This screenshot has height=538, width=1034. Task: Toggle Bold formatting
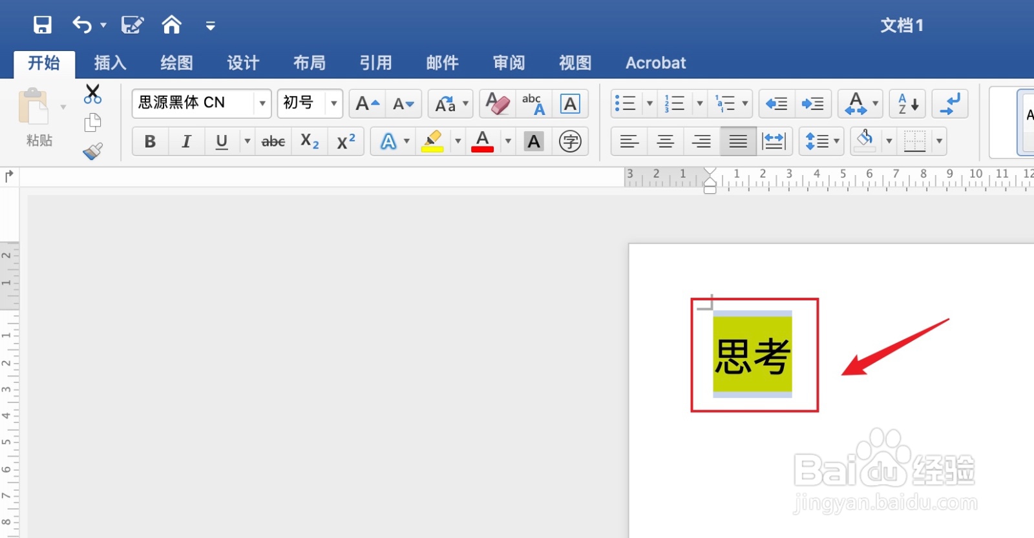150,141
